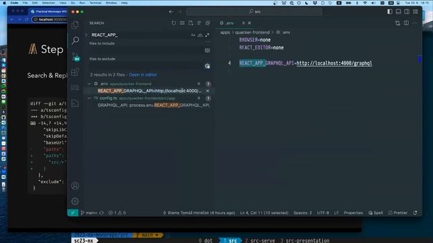Screen dimensions: 433x243
Task: Toggle the bottom panel layout button
Action: tap(398, 11)
